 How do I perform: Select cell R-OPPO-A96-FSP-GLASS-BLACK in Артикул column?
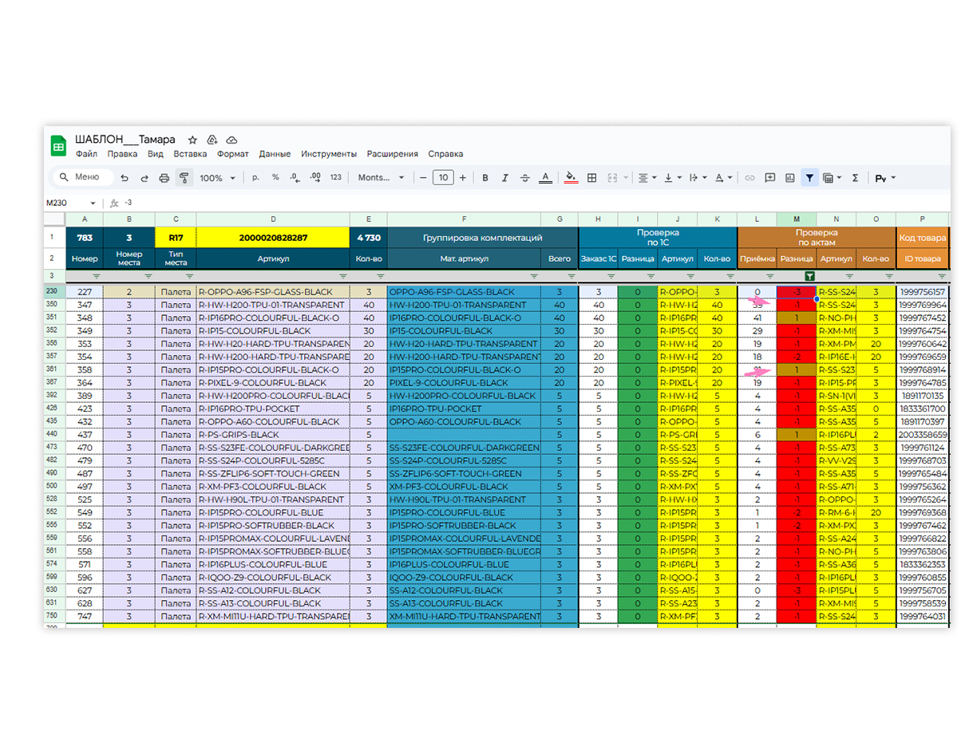(x=273, y=292)
